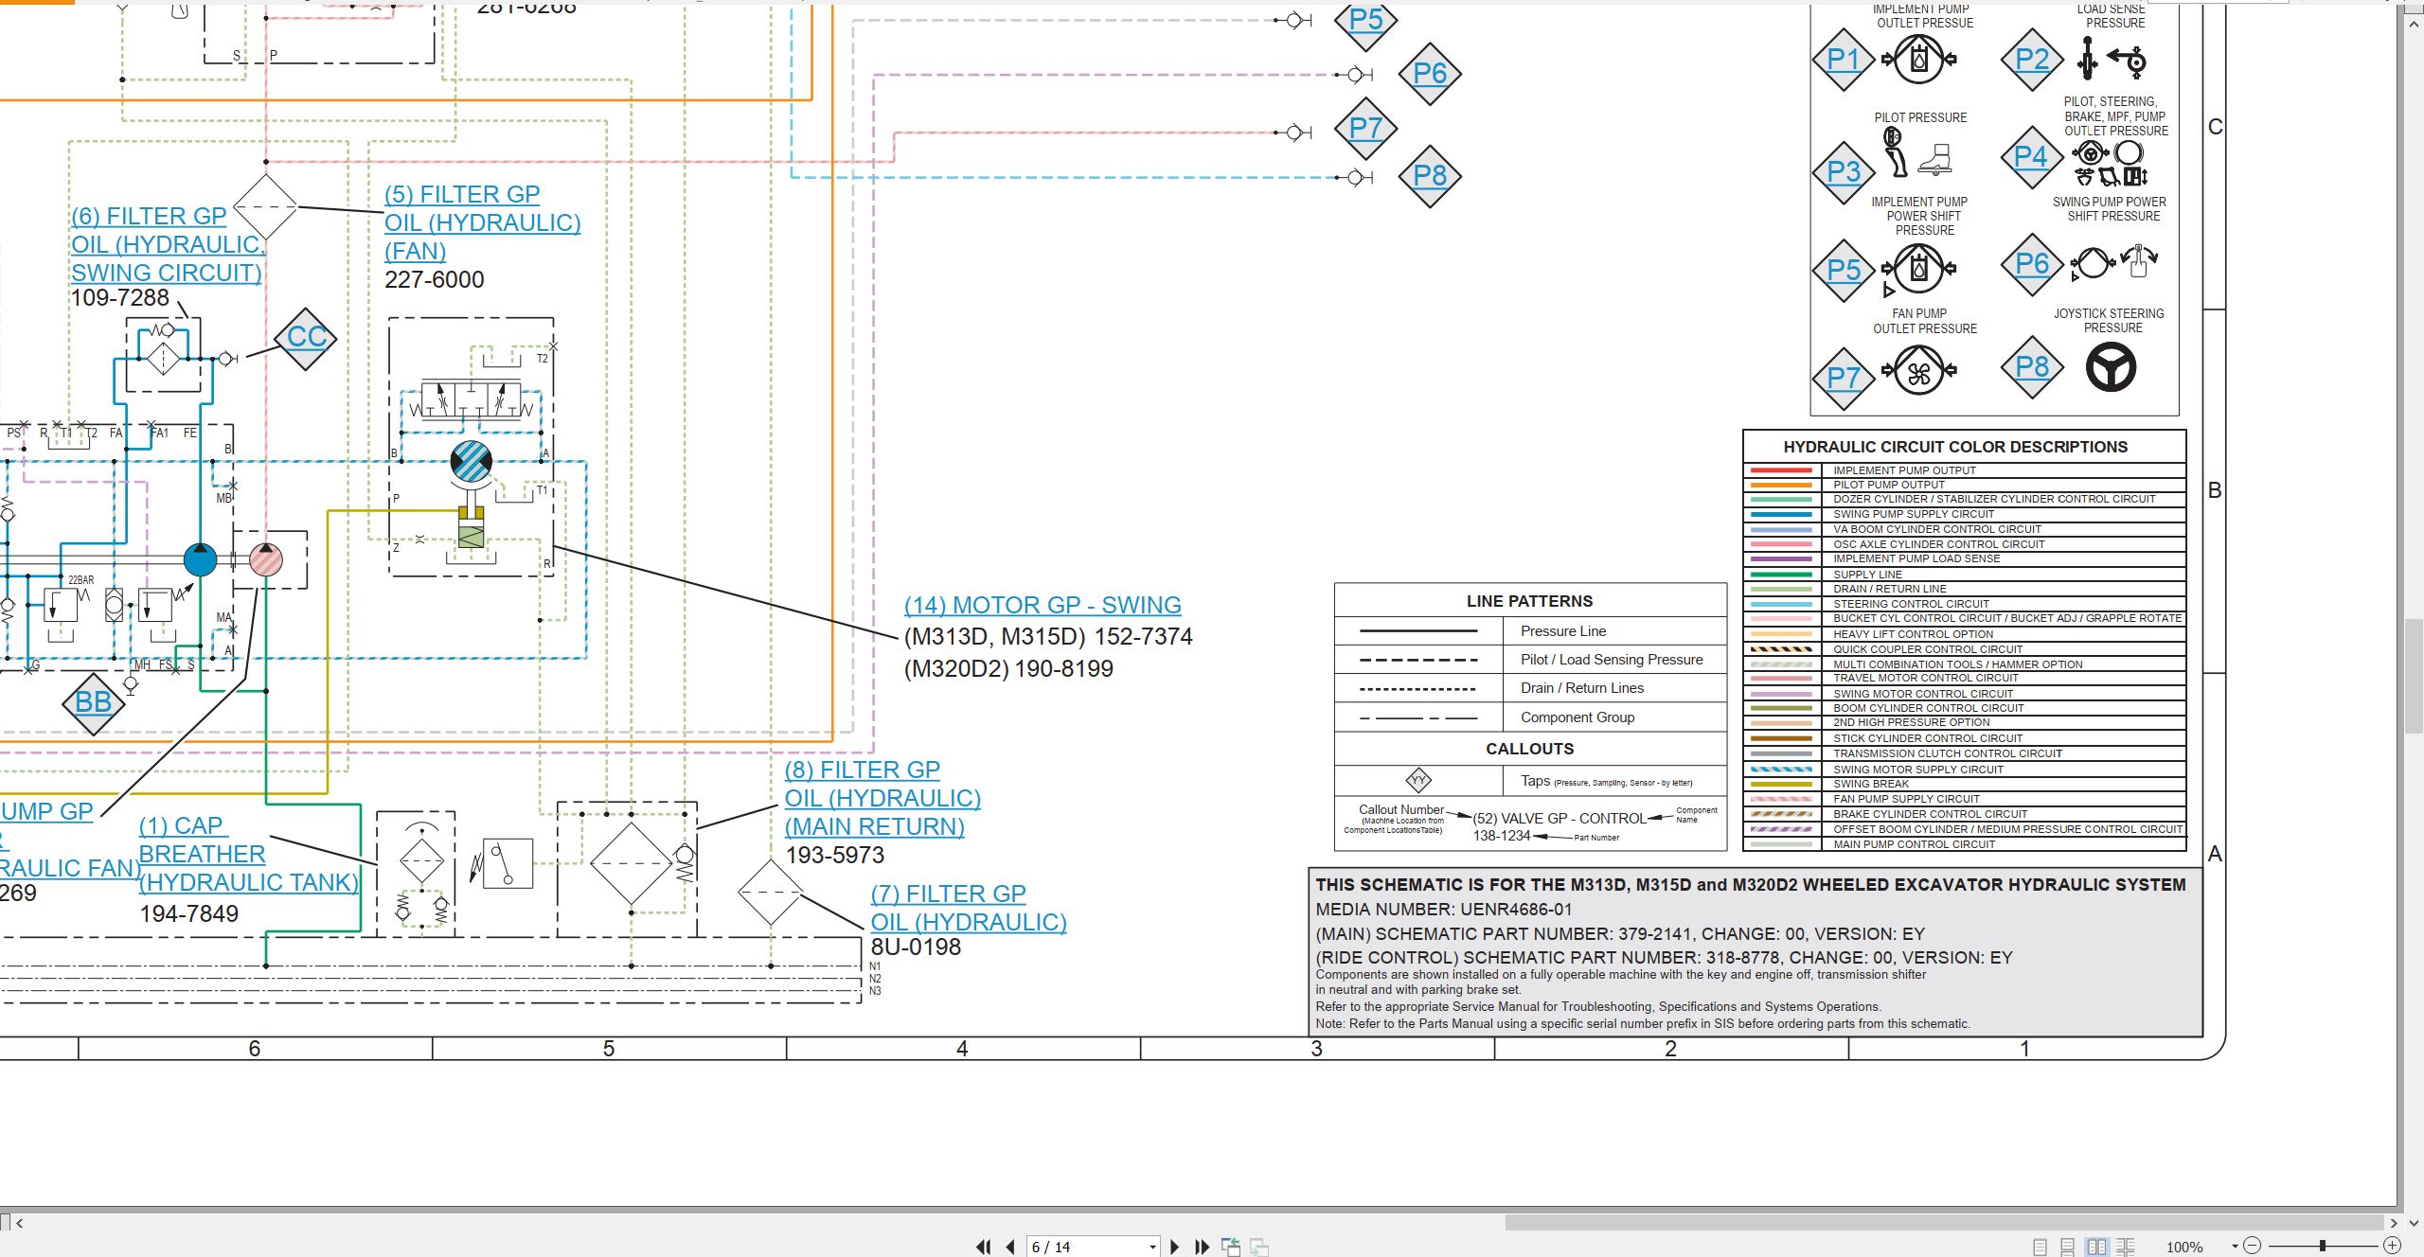The height and width of the screenshot is (1257, 2424).
Task: Open the (8) FILTER GP MAIN RETURN link
Action: click(882, 798)
